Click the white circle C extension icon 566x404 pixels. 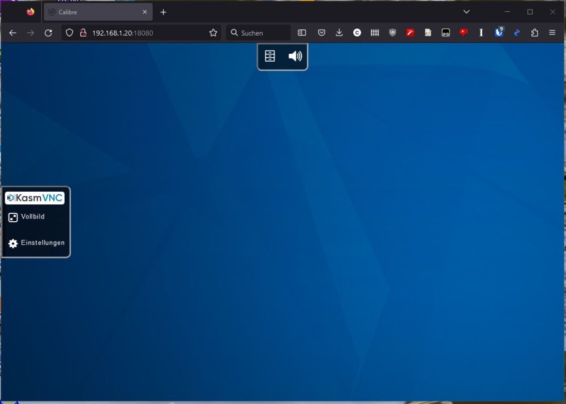coord(357,33)
